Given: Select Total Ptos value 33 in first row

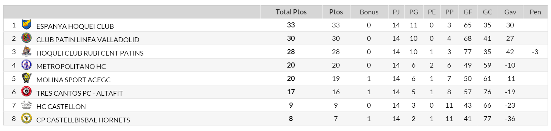Looking at the screenshot, I should pos(291,25).
